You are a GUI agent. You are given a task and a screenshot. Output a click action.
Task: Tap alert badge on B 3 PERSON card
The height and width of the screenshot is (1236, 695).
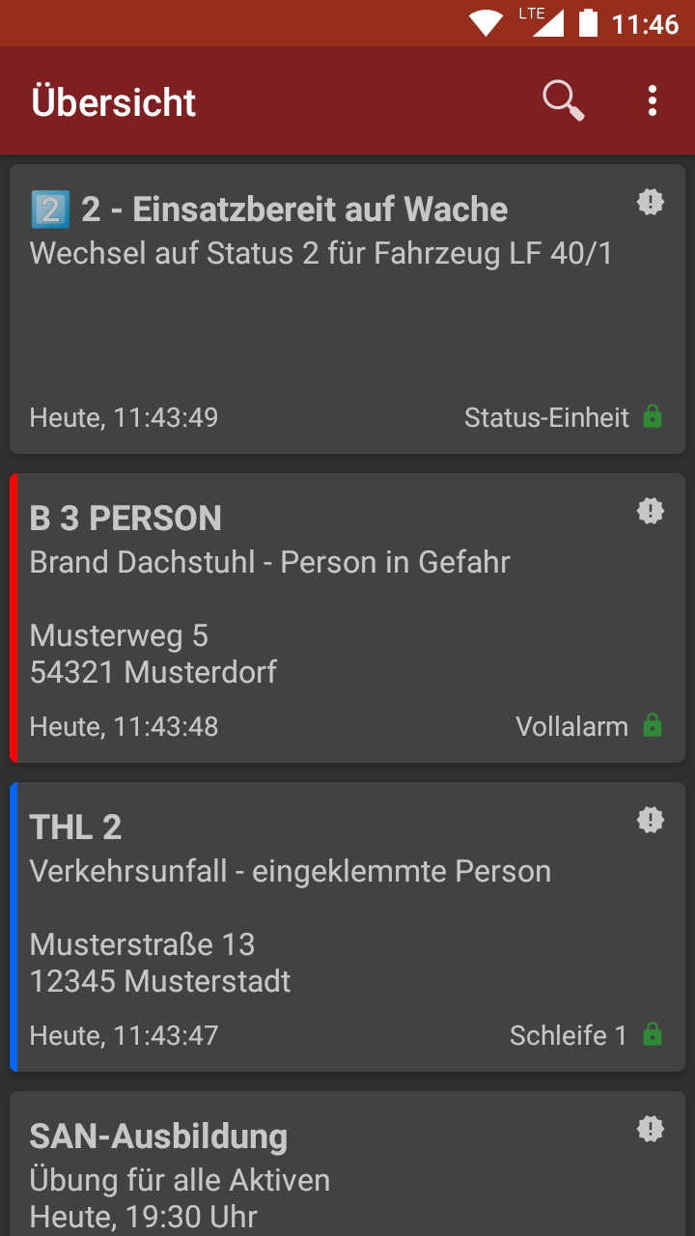(x=651, y=512)
